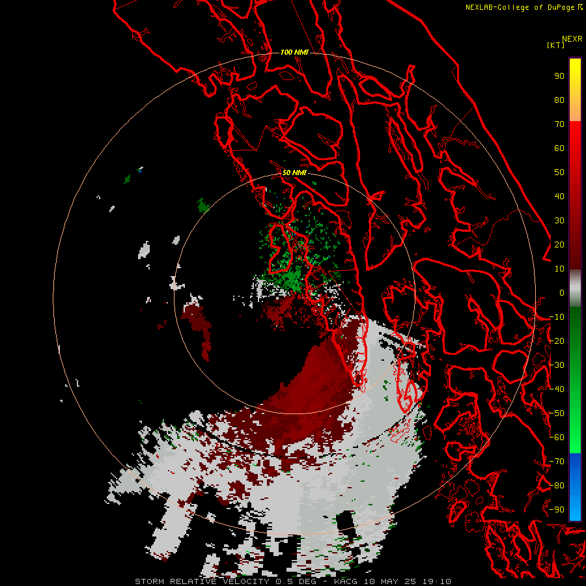Click the 50 NMI range ring label
Viewport: 586px width, 586px height.
point(294,173)
